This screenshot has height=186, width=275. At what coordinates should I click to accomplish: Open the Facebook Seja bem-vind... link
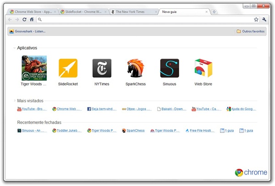click(x=102, y=109)
